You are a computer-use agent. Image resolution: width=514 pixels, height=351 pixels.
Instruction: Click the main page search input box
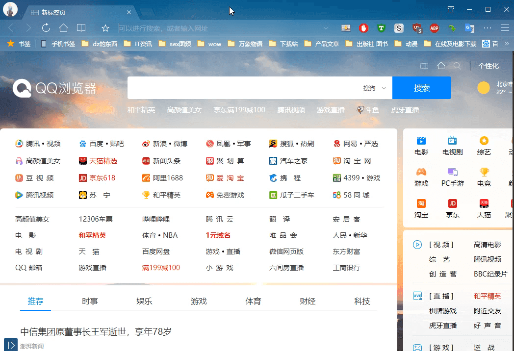244,88
